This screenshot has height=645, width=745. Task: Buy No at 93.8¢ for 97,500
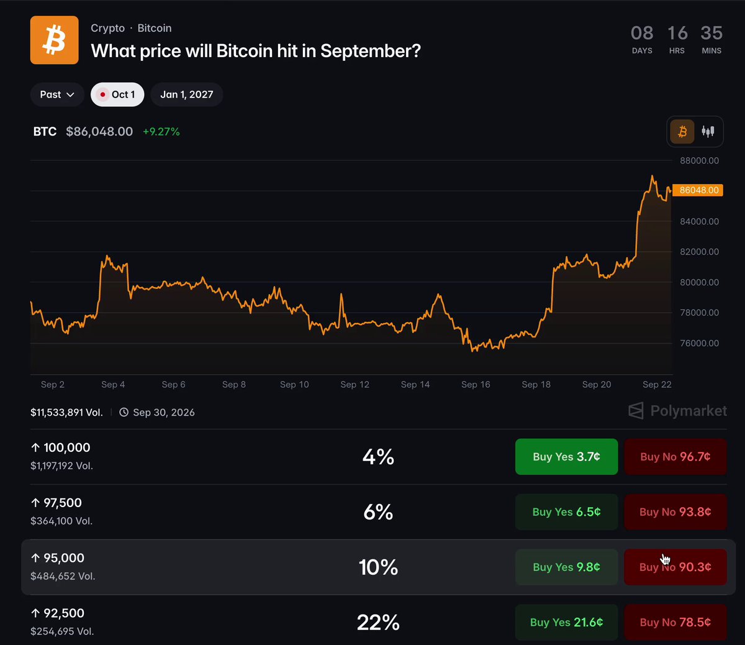[675, 512]
